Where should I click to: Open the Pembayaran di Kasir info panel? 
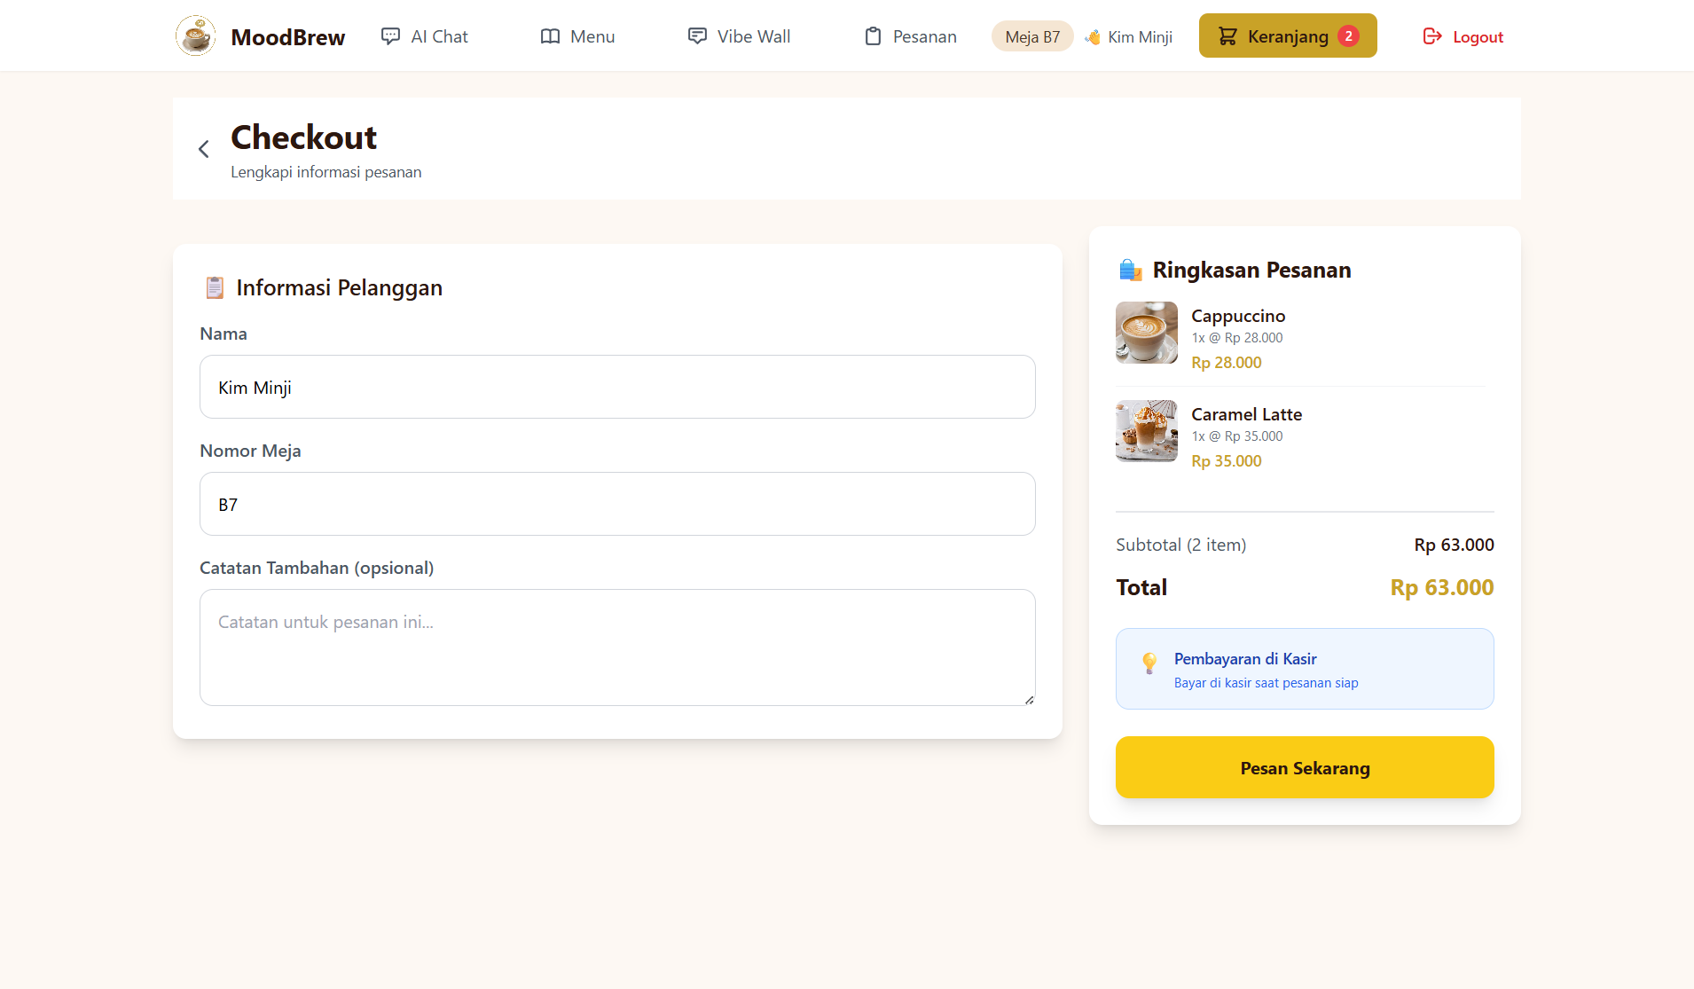click(x=1304, y=668)
